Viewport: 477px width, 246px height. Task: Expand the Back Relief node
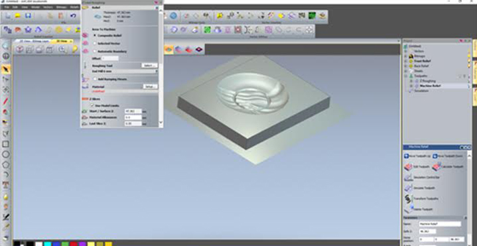tap(405, 66)
